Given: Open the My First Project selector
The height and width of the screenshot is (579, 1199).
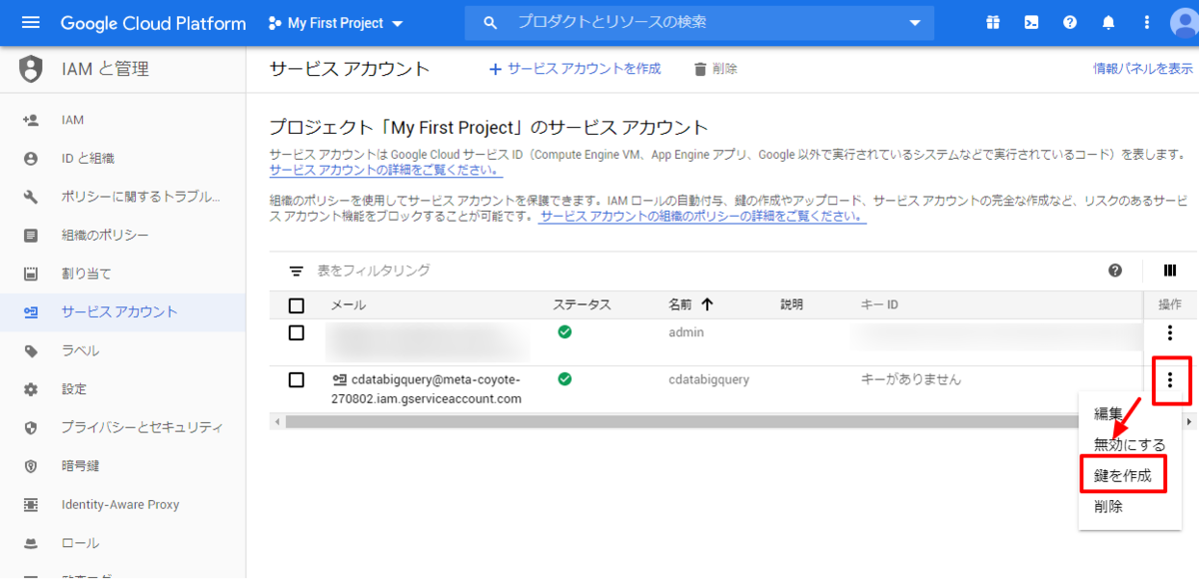Looking at the screenshot, I should tap(335, 22).
